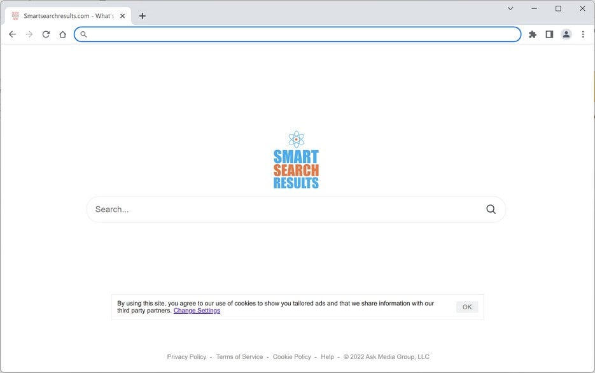Open the Cookie Policy link
This screenshot has width=595, height=373.
(x=292, y=356)
